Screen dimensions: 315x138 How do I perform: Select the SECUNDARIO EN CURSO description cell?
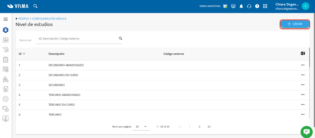[x=63, y=75]
